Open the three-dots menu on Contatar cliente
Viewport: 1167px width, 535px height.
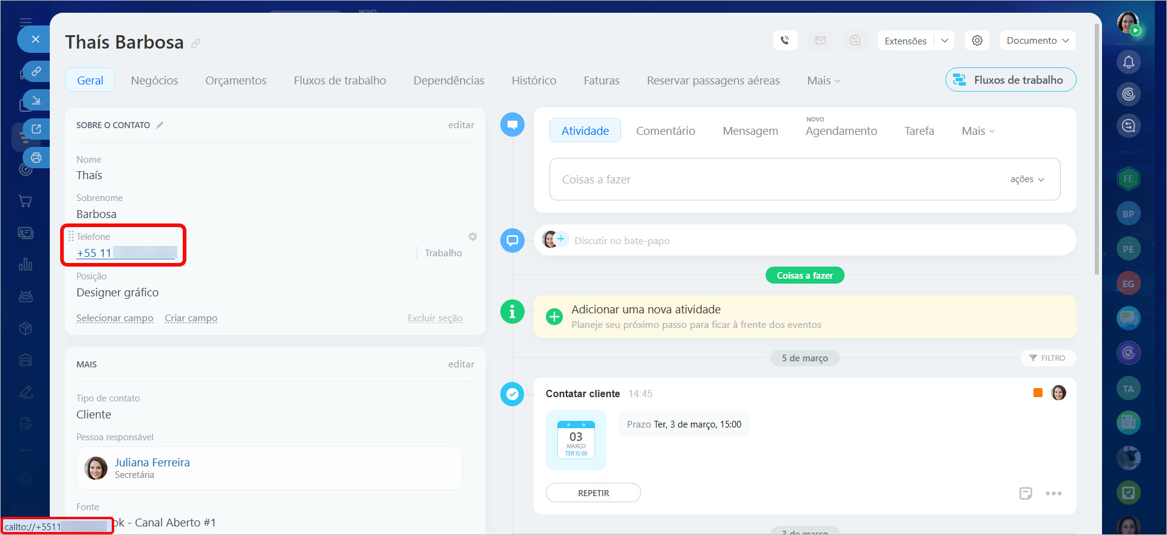coord(1053,494)
